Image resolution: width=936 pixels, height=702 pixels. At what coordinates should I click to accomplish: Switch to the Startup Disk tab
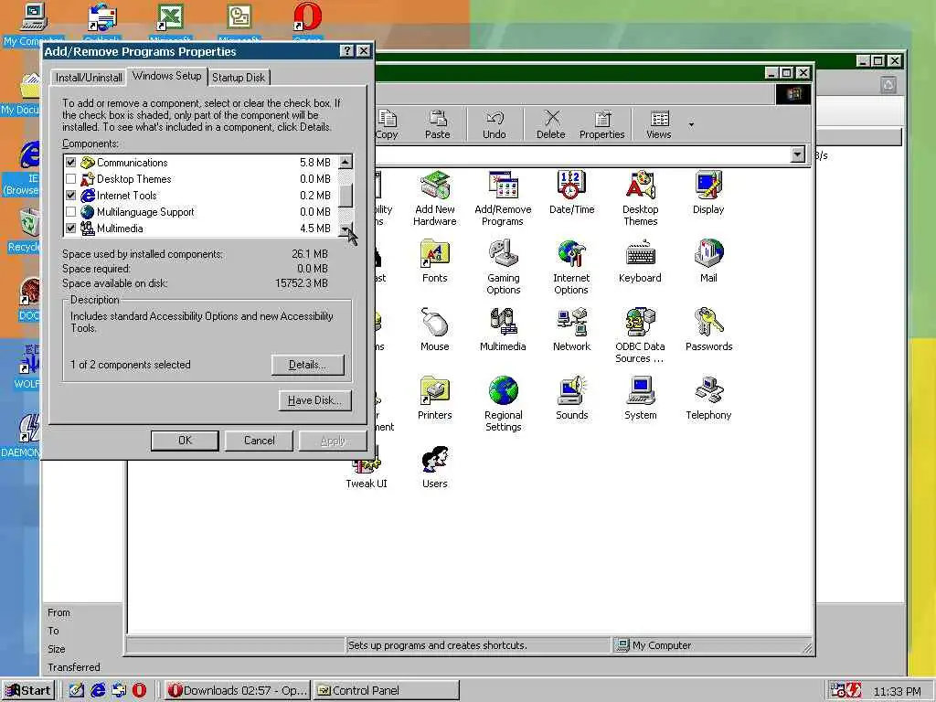pyautogui.click(x=239, y=78)
